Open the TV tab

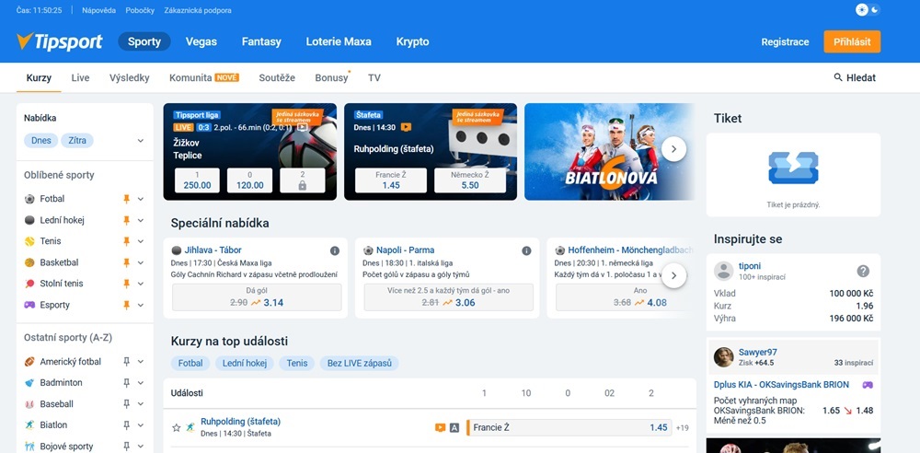tap(374, 77)
